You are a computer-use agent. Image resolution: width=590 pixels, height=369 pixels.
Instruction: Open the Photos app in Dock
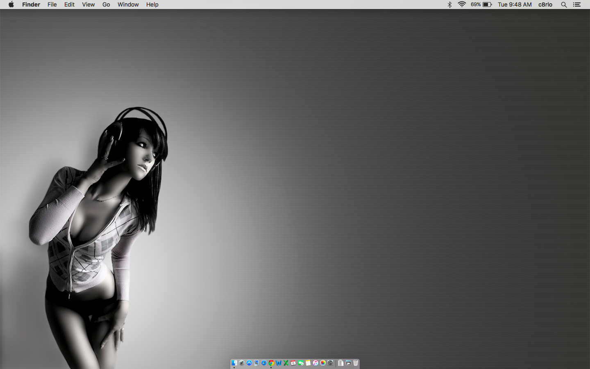pyautogui.click(x=323, y=363)
